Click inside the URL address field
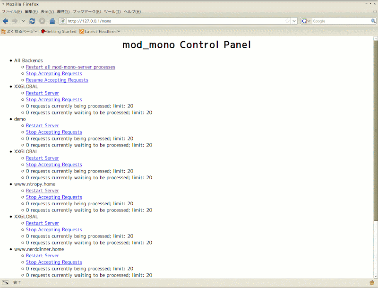 tap(165, 21)
